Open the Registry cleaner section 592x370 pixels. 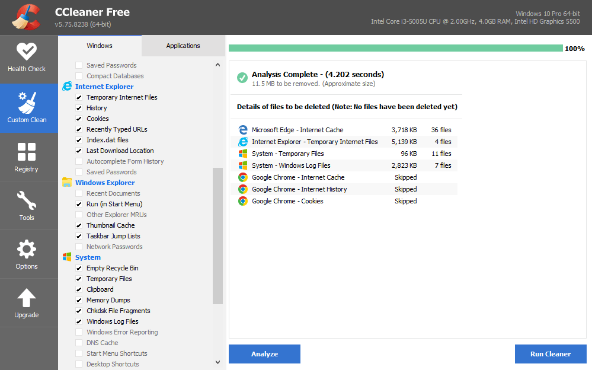tap(27, 157)
